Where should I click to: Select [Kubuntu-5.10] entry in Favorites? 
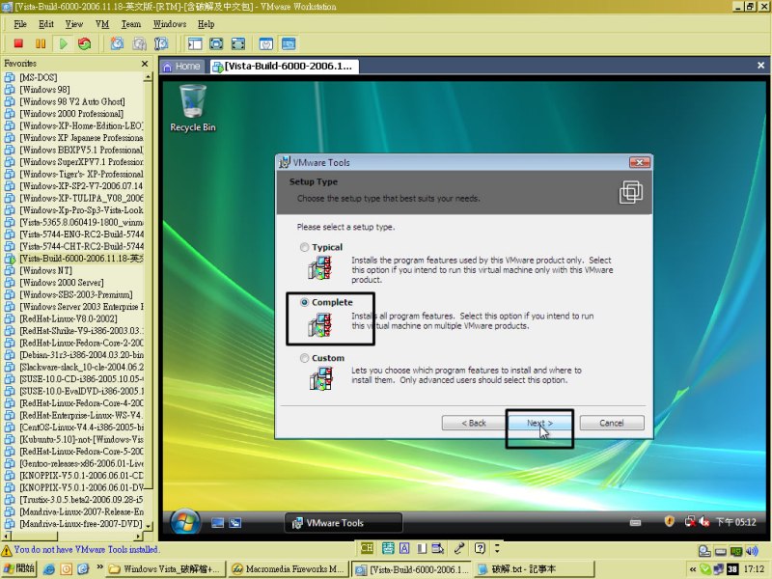coord(81,440)
